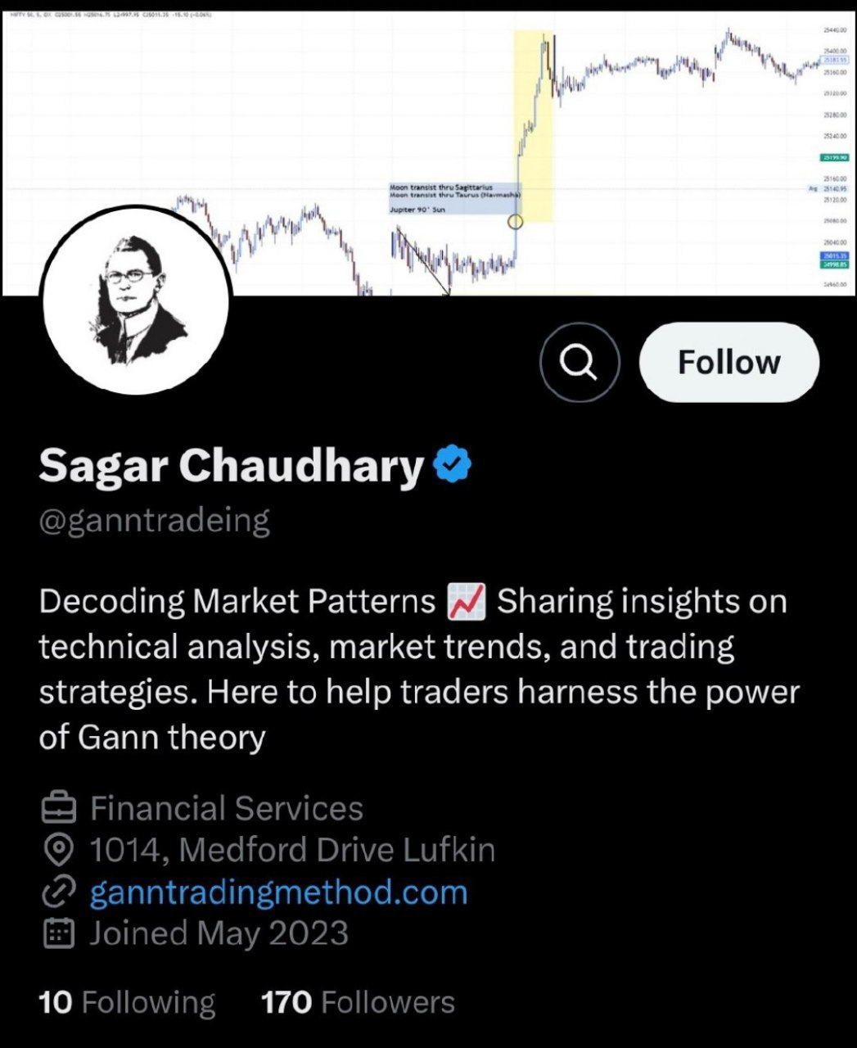Click the calendar icon beside Joined date
Screen dimensions: 857x1048
click(x=58, y=934)
